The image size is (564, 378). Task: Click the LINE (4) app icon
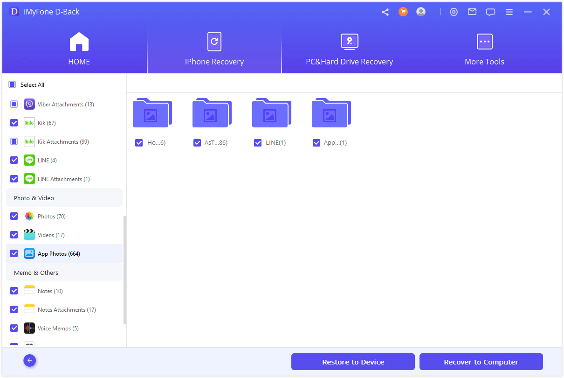(x=29, y=160)
